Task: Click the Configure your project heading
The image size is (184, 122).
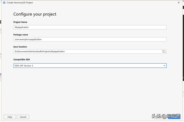Action: point(35,14)
